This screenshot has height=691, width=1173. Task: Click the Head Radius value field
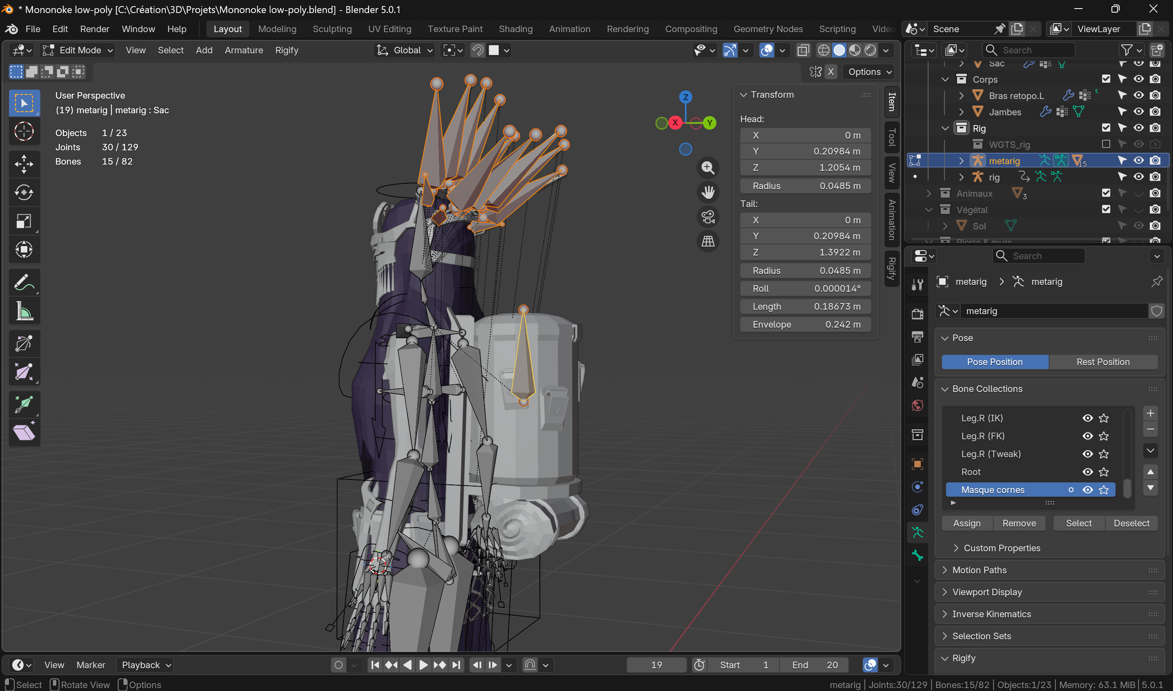pos(805,186)
